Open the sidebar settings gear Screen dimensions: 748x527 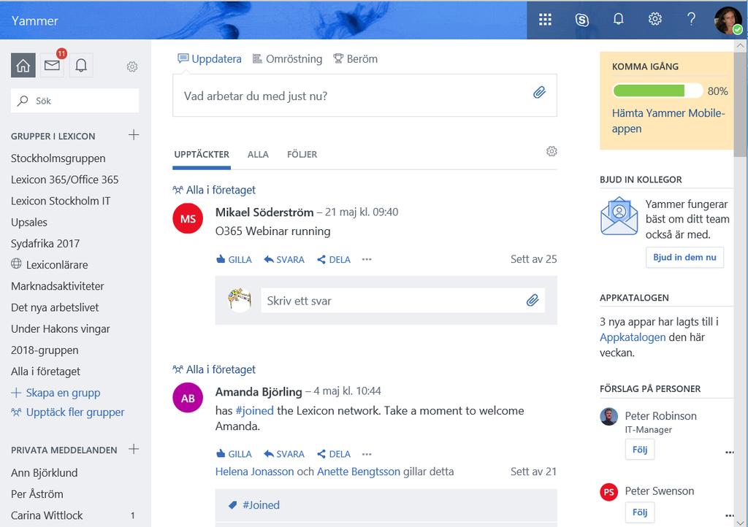click(132, 66)
